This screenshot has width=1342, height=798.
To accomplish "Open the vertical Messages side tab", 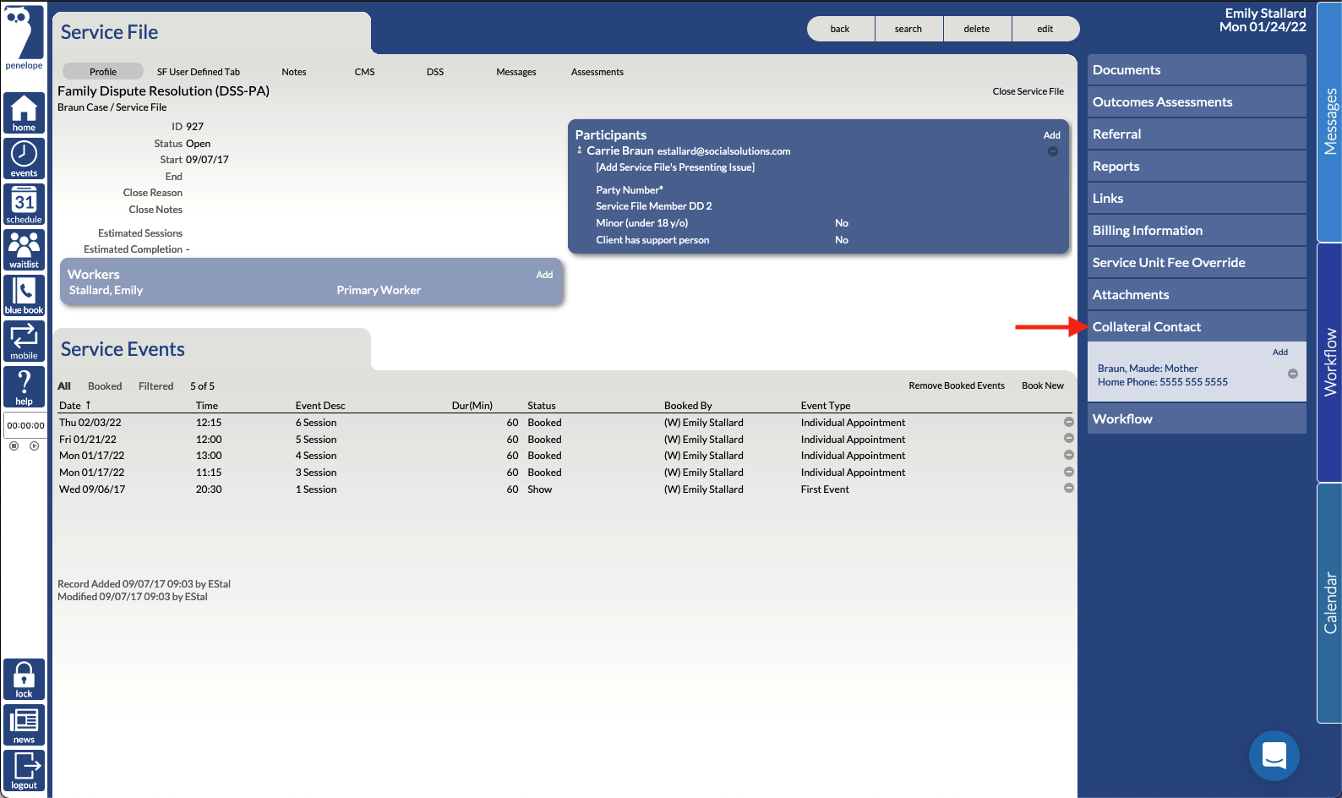I will tap(1329, 121).
